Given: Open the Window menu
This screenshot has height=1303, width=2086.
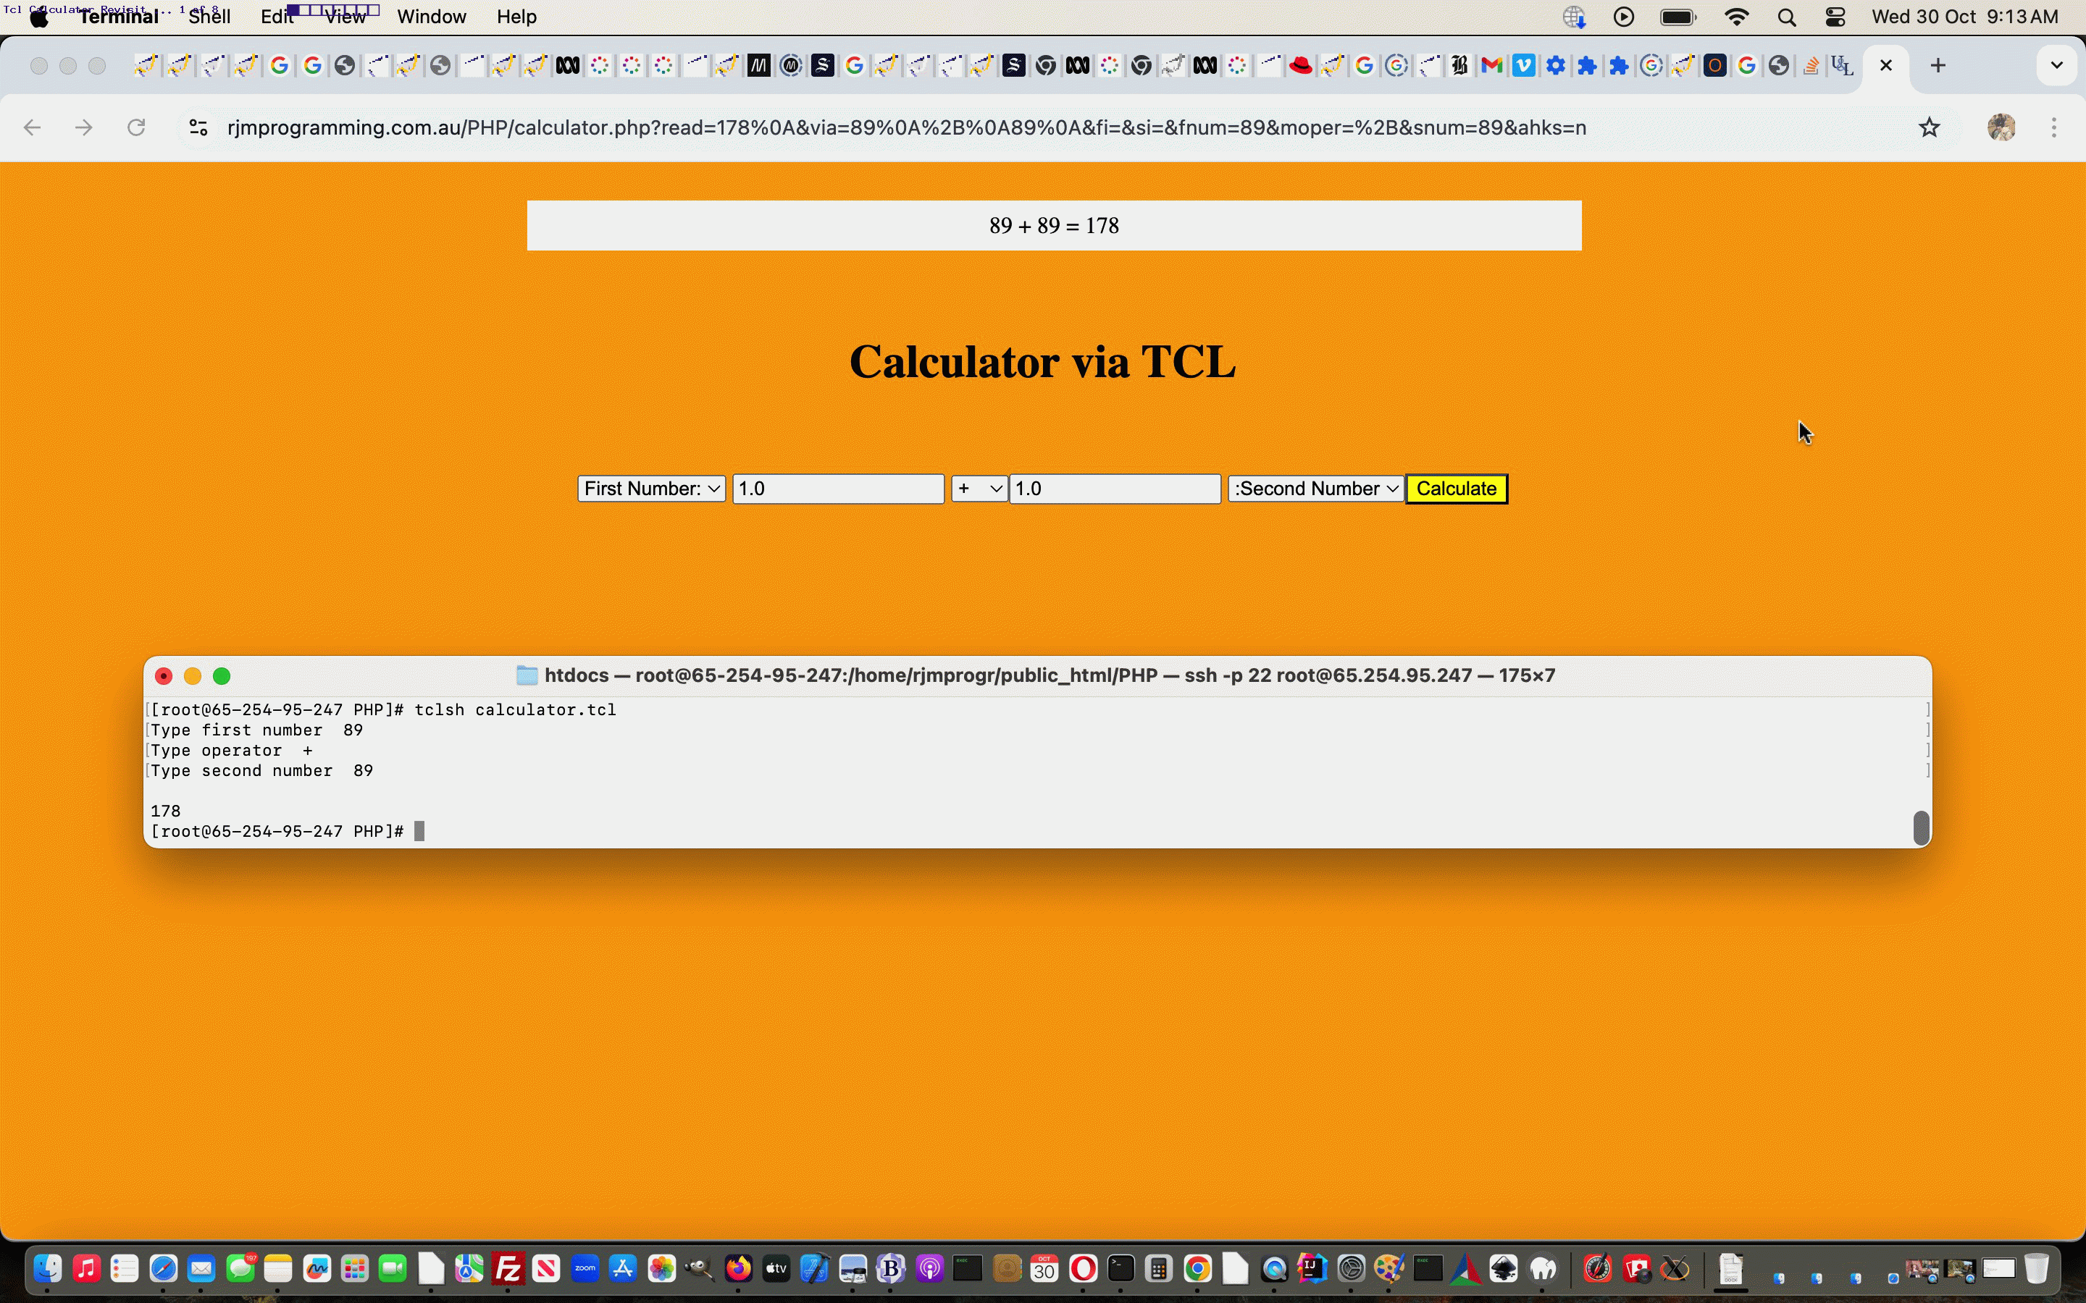Looking at the screenshot, I should click(432, 17).
